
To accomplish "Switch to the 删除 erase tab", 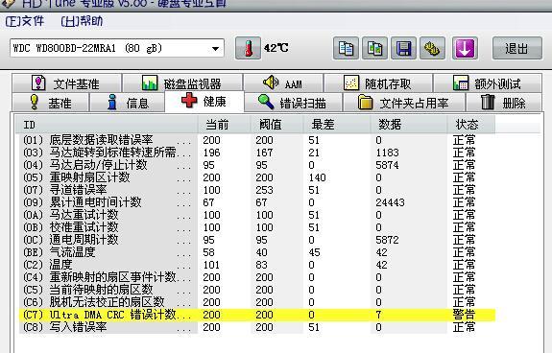I will pyautogui.click(x=504, y=103).
